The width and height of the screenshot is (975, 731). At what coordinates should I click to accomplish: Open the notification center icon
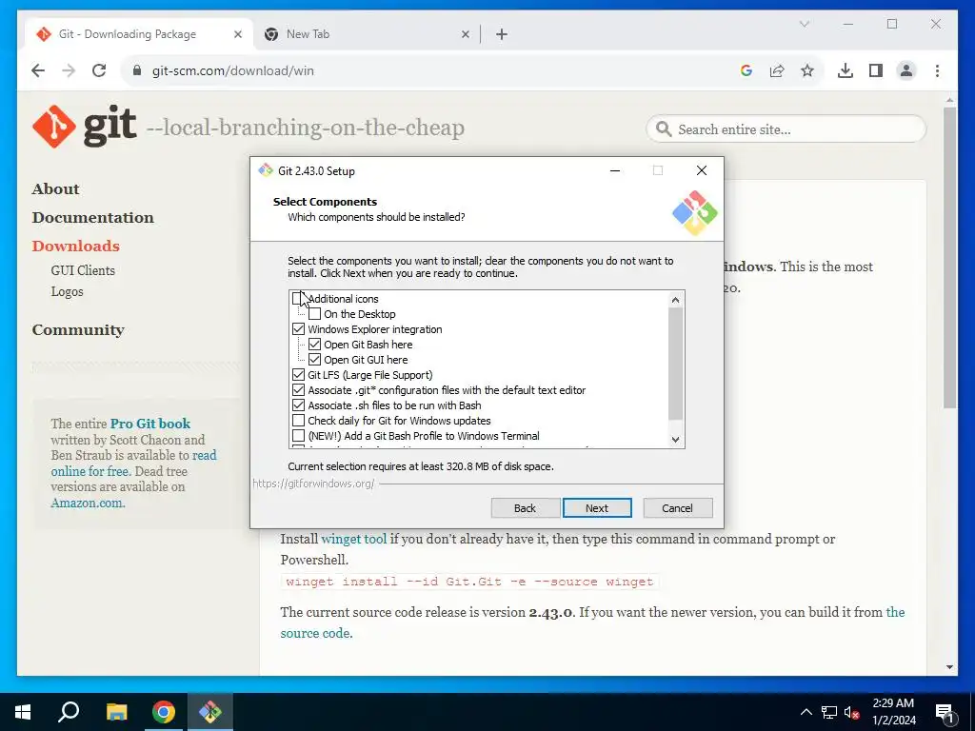click(945, 713)
